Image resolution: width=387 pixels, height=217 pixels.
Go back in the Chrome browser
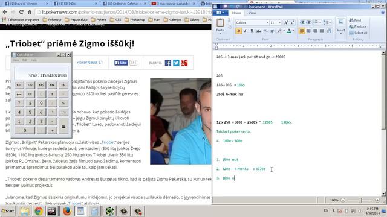pos(5,12)
